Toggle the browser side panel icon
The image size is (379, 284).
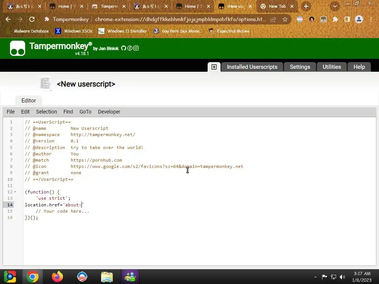[x=347, y=19]
